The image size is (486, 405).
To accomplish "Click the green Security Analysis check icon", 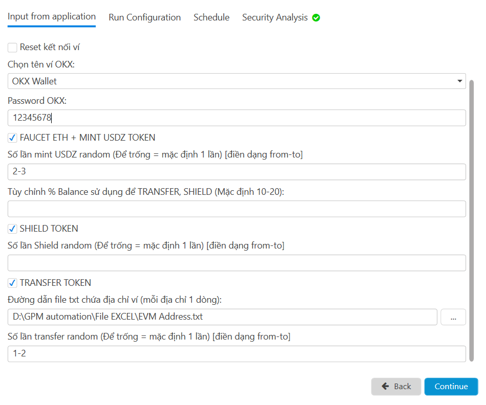I will 316,18.
